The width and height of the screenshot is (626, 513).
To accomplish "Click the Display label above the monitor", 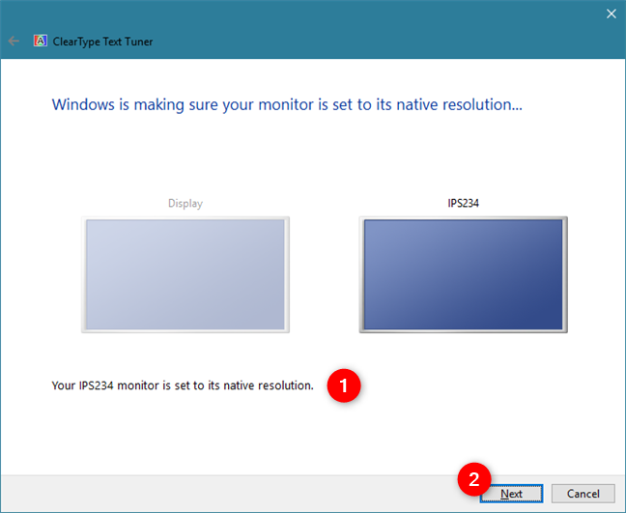I will pyautogui.click(x=185, y=203).
